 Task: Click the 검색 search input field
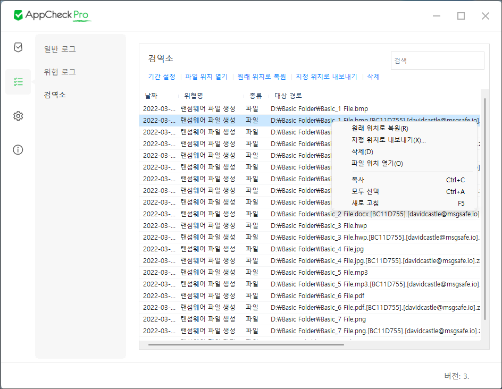[x=437, y=61]
